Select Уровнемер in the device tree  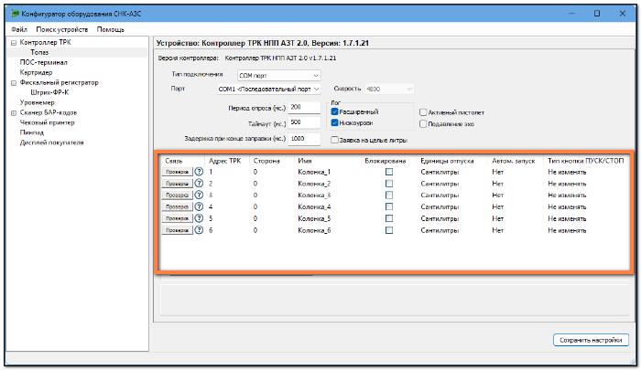click(x=37, y=102)
